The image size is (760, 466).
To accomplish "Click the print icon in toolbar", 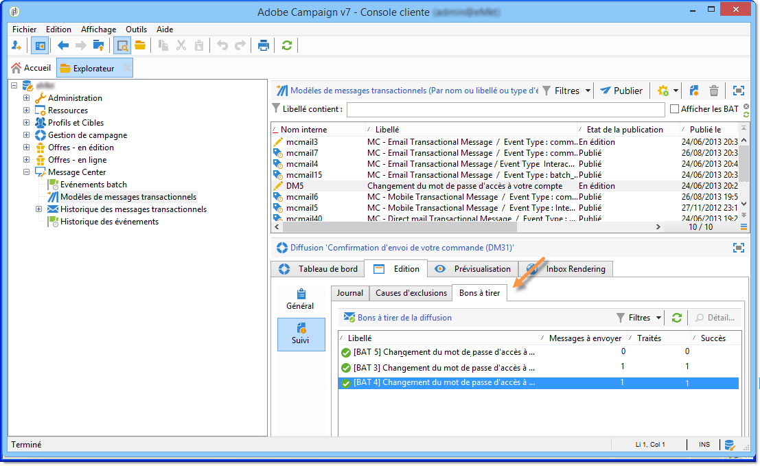I will (263, 45).
